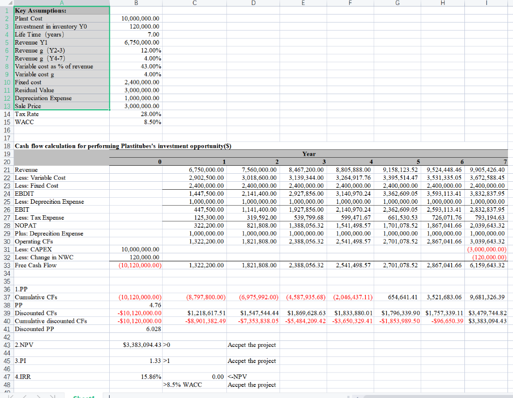The height and width of the screenshot is (398, 513).
Task: Click the 43.00% variable cost cell
Action: (x=136, y=67)
